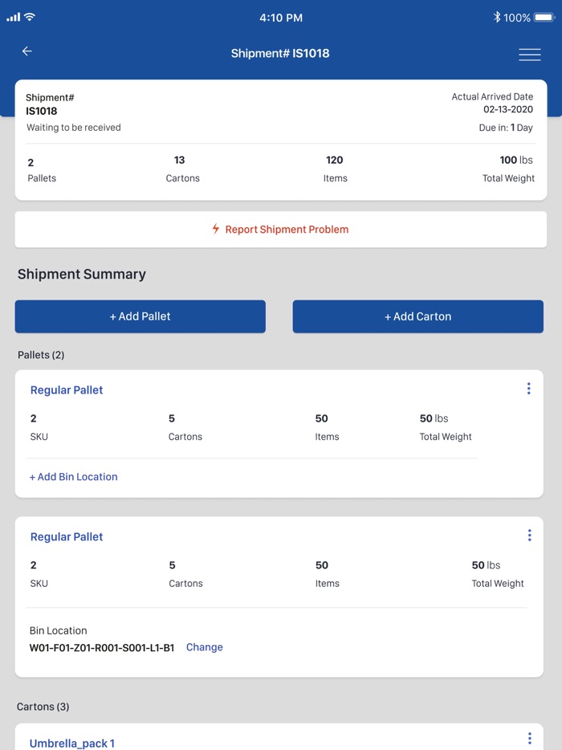Open options for Umbrella_pack 1 carton
The width and height of the screenshot is (562, 750).
point(529,739)
